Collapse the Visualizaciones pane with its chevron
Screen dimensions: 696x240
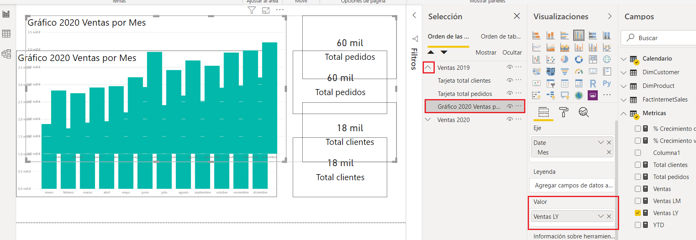tap(609, 16)
